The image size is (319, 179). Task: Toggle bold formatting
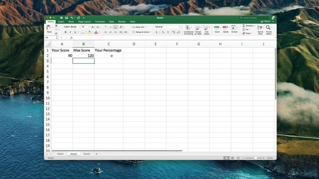click(x=65, y=32)
